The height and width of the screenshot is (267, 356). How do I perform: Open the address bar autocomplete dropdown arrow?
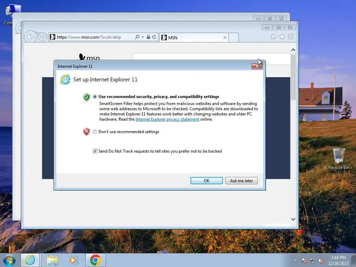[x=143, y=37]
